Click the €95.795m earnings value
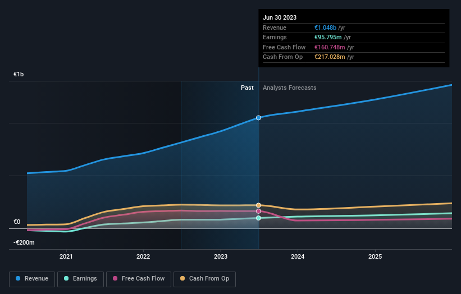 click(328, 37)
